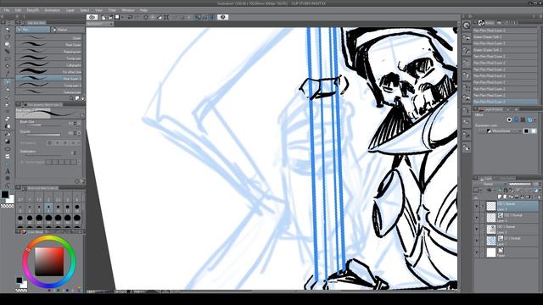
Task: Select the Move layer tool
Action: point(8,52)
